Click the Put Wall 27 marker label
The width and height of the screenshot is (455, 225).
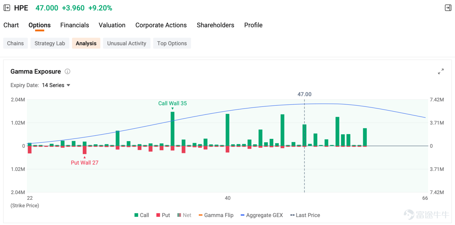coord(84,163)
